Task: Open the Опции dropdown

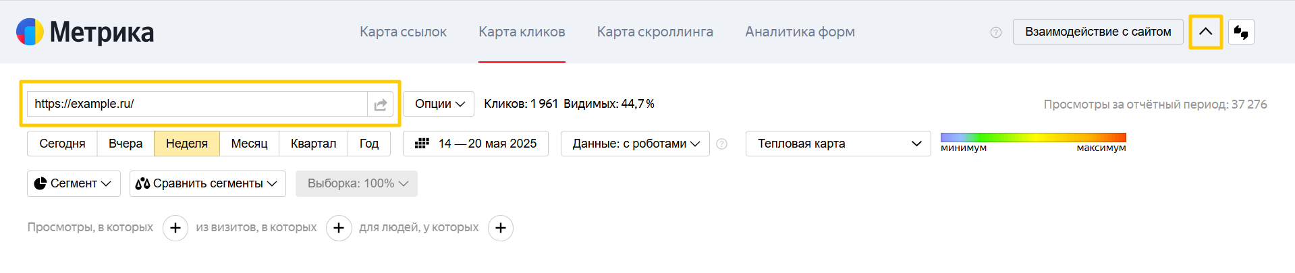Action: [x=439, y=104]
